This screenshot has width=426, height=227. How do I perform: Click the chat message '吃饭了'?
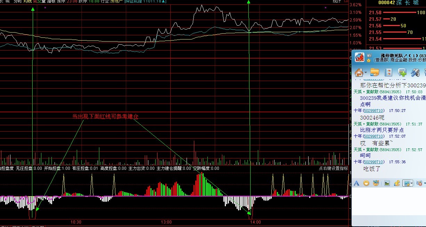point(372,169)
